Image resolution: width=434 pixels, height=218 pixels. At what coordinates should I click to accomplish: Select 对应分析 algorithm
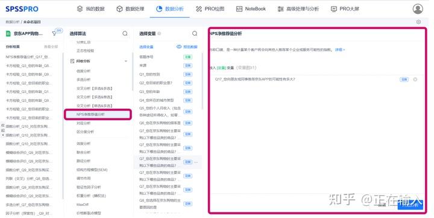83,123
